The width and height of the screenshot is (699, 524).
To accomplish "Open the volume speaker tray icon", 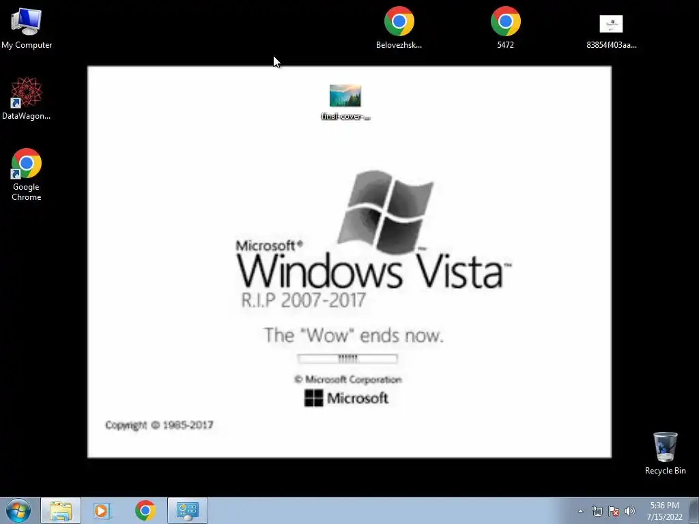I will tap(630, 511).
